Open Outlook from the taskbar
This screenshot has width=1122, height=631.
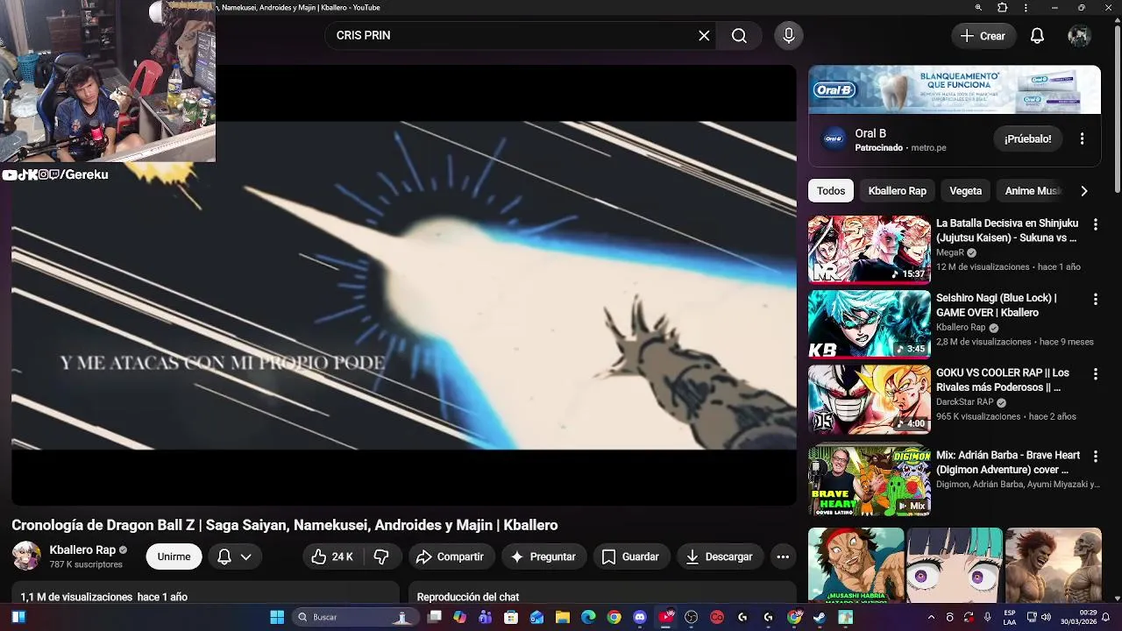coord(536,617)
